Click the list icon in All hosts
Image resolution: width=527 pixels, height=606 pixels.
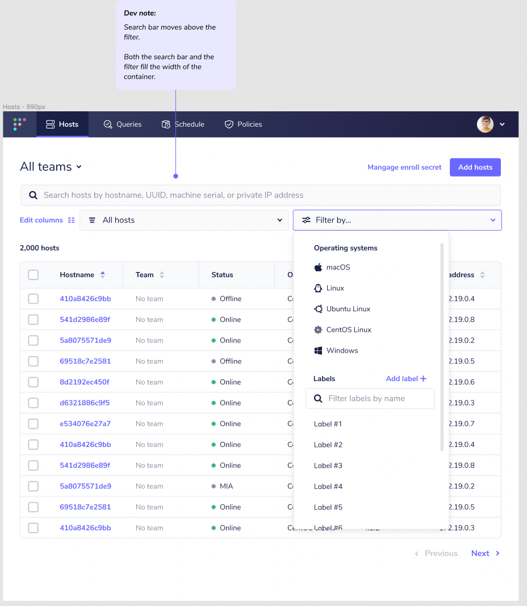(92, 220)
